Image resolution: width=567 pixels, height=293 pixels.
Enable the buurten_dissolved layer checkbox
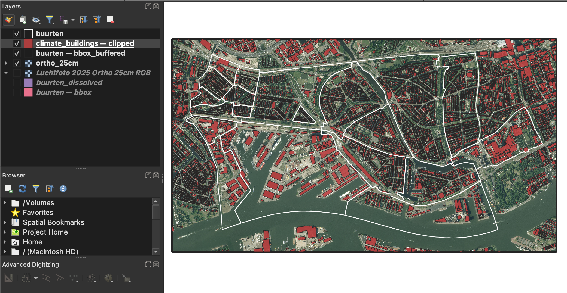click(17, 83)
